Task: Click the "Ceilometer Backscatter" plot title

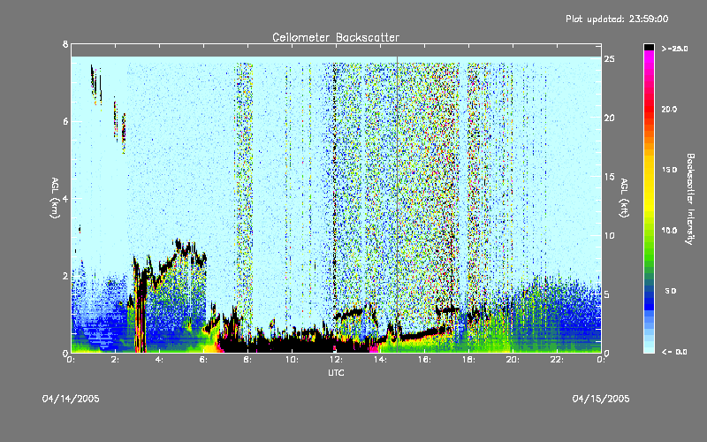Action: coord(336,37)
